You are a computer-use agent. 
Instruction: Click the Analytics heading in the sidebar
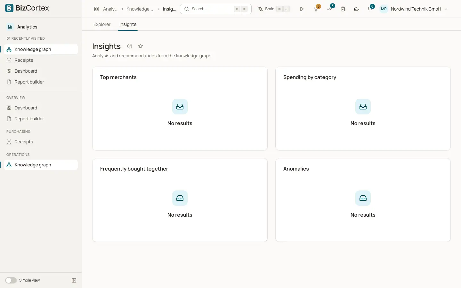pyautogui.click(x=27, y=27)
